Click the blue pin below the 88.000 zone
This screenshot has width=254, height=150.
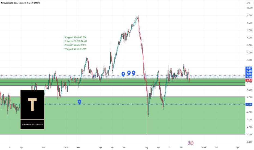click(x=80, y=102)
